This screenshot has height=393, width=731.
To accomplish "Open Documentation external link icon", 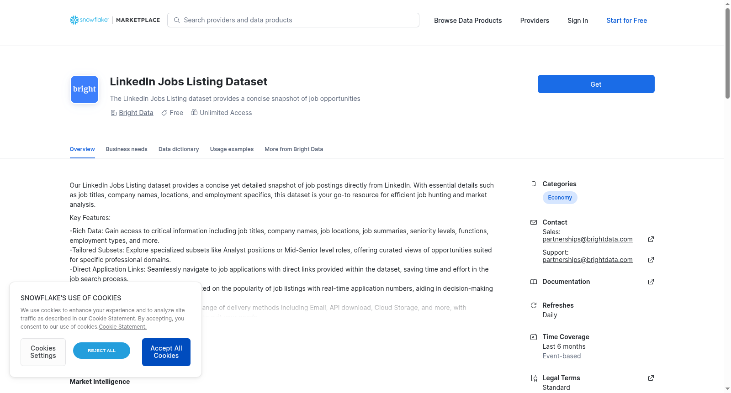I will [x=651, y=282].
